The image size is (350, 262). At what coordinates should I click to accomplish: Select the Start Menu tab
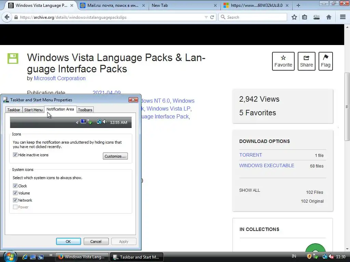click(x=33, y=110)
